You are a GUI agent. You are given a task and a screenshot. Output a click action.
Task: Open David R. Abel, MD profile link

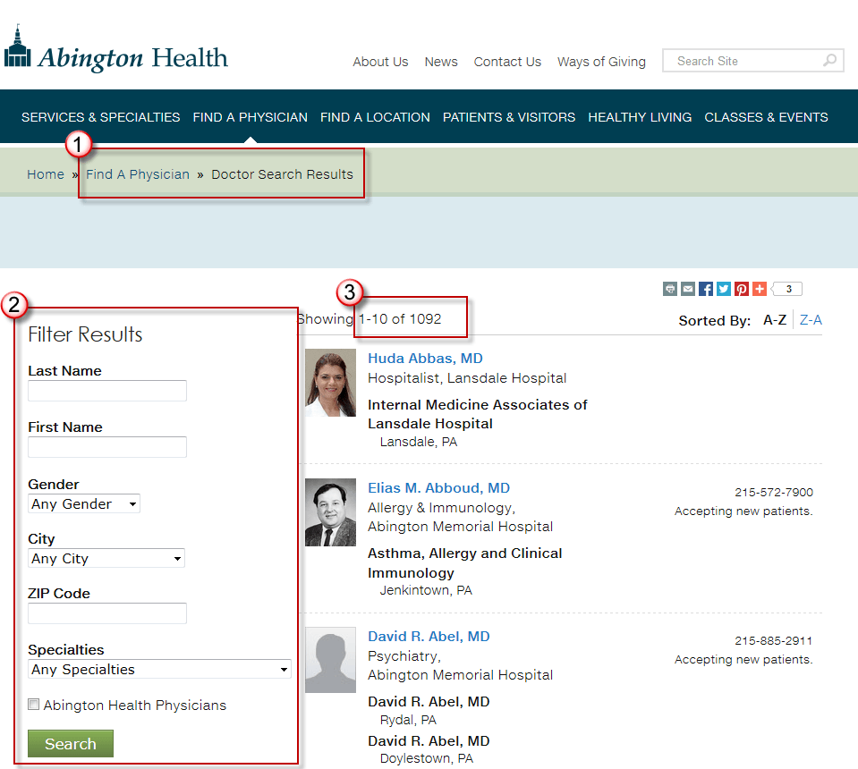429,636
